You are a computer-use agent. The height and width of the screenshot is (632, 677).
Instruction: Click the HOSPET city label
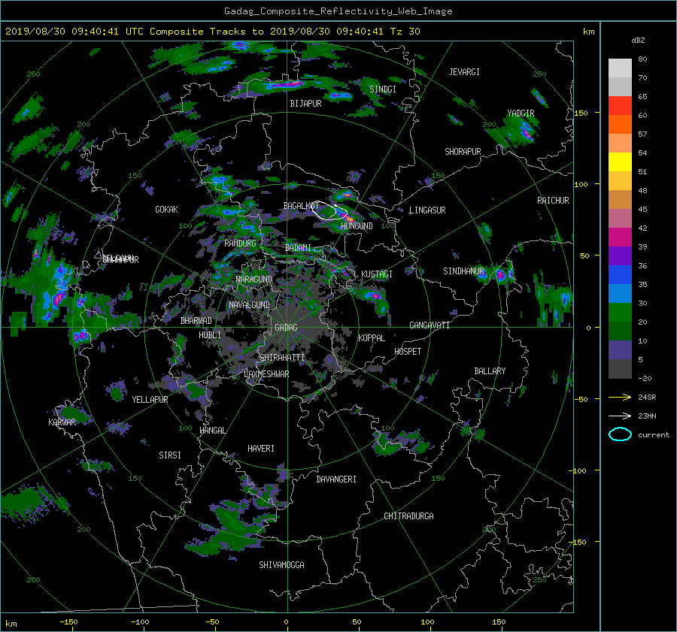tap(408, 352)
